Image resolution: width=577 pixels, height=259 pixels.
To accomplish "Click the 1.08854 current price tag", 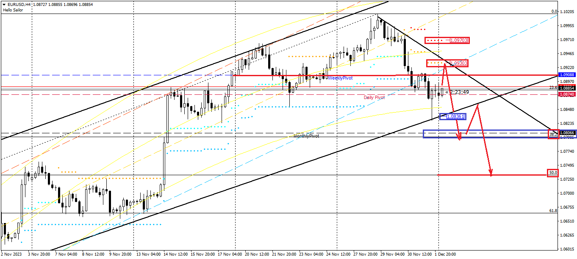I will [567, 88].
